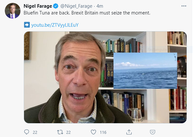Click the retweet count of 22

point(68,132)
